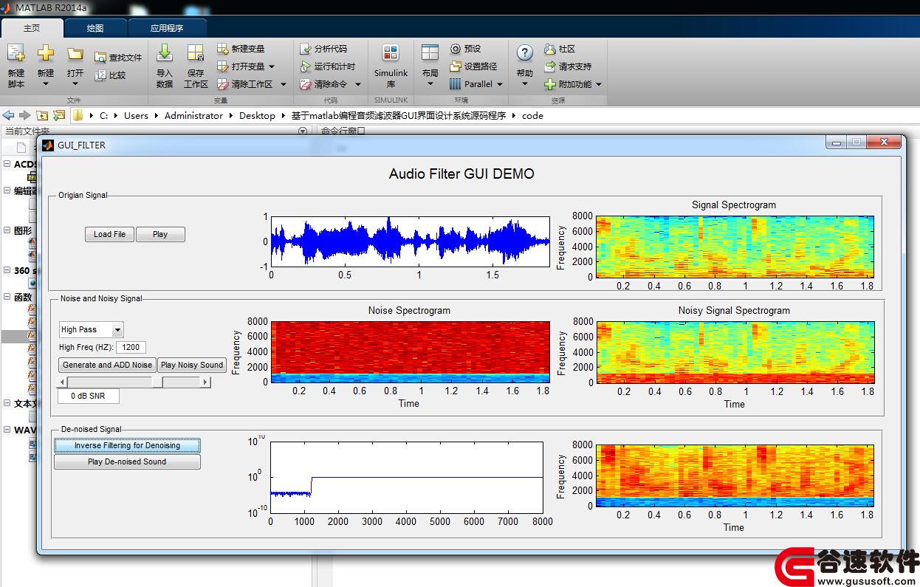
Task: Click the 设置路径 set path icon
Action: pyautogui.click(x=456, y=66)
